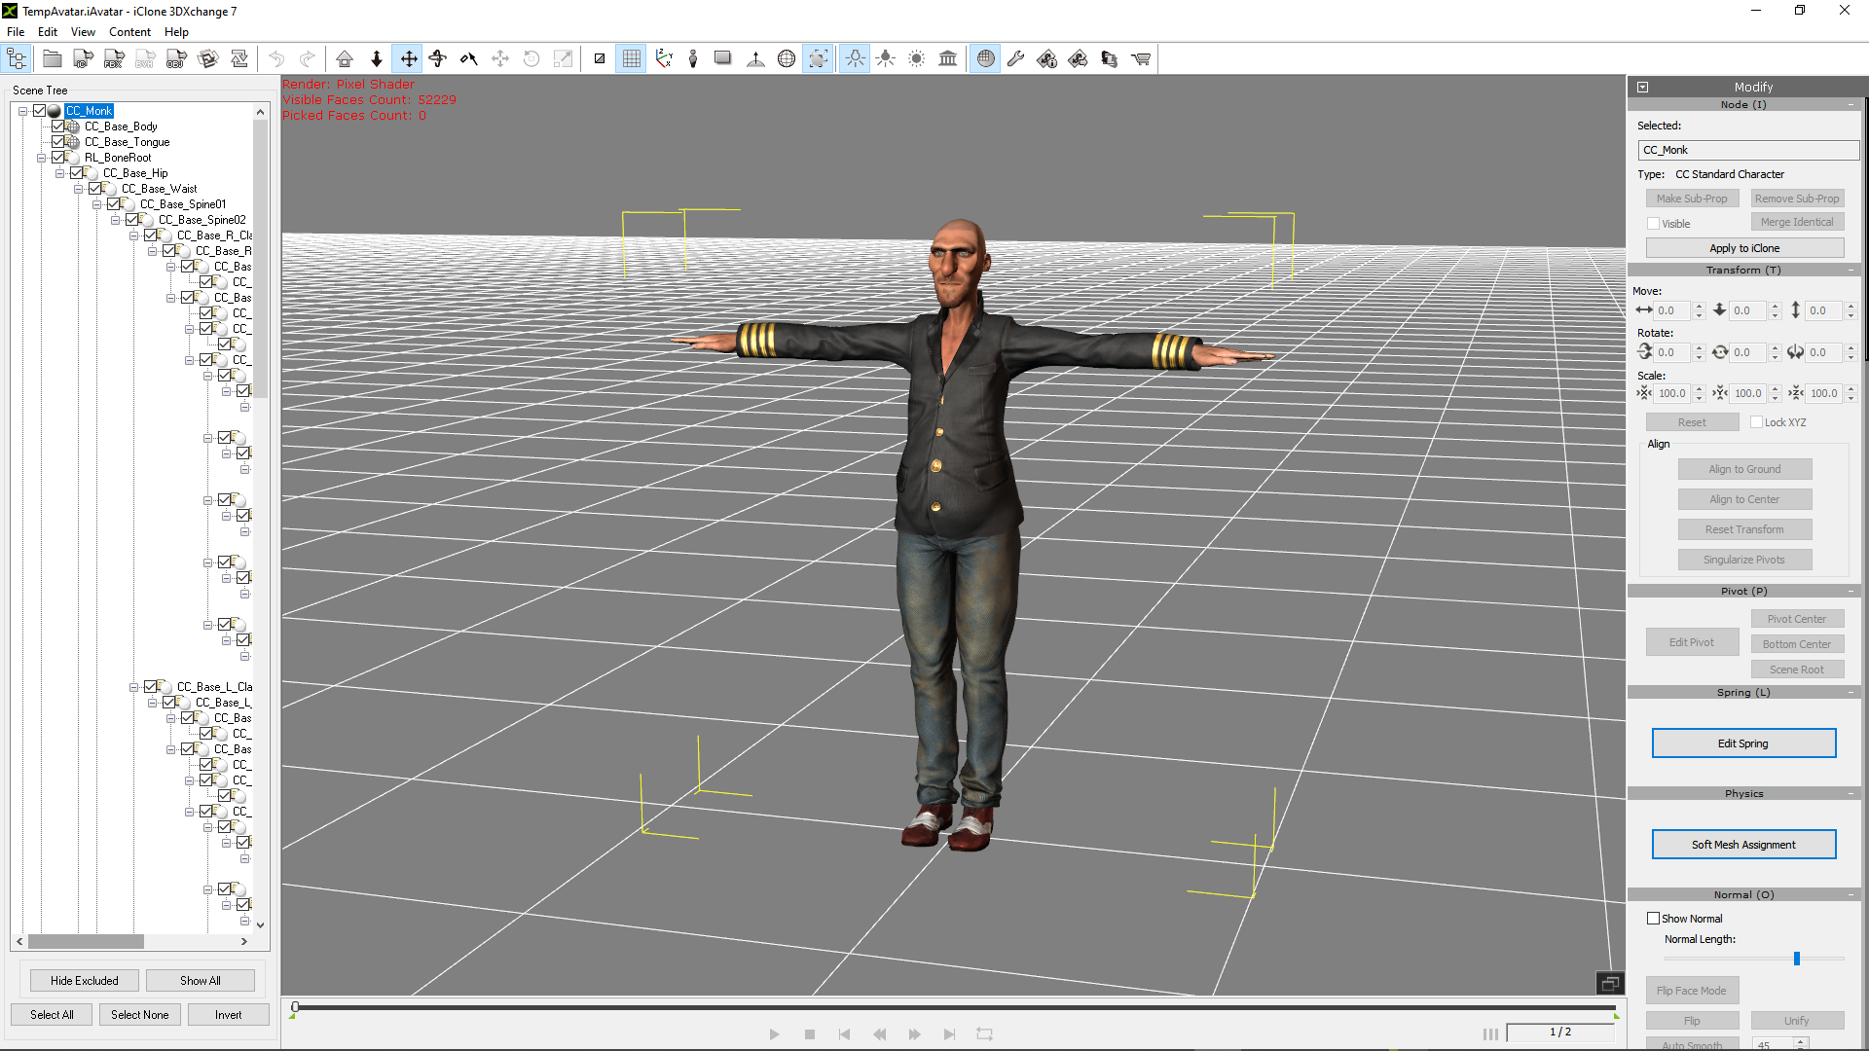Click the Export FBX toolbar icon

point(114,59)
